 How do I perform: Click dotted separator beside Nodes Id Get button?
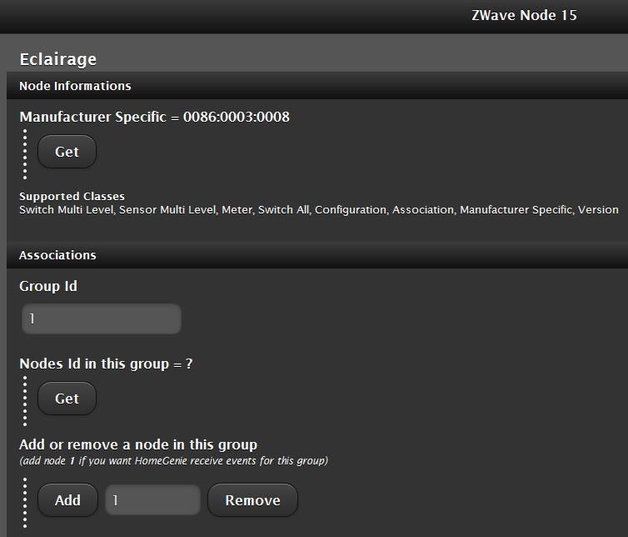click(25, 400)
